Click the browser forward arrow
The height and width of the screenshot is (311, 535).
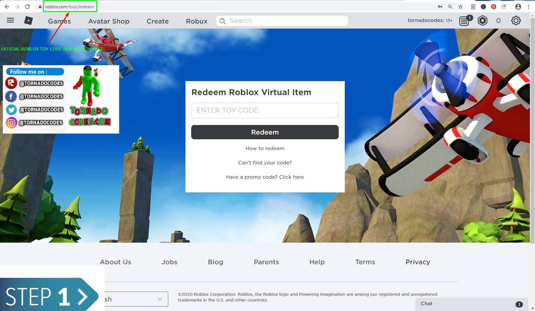17,6
